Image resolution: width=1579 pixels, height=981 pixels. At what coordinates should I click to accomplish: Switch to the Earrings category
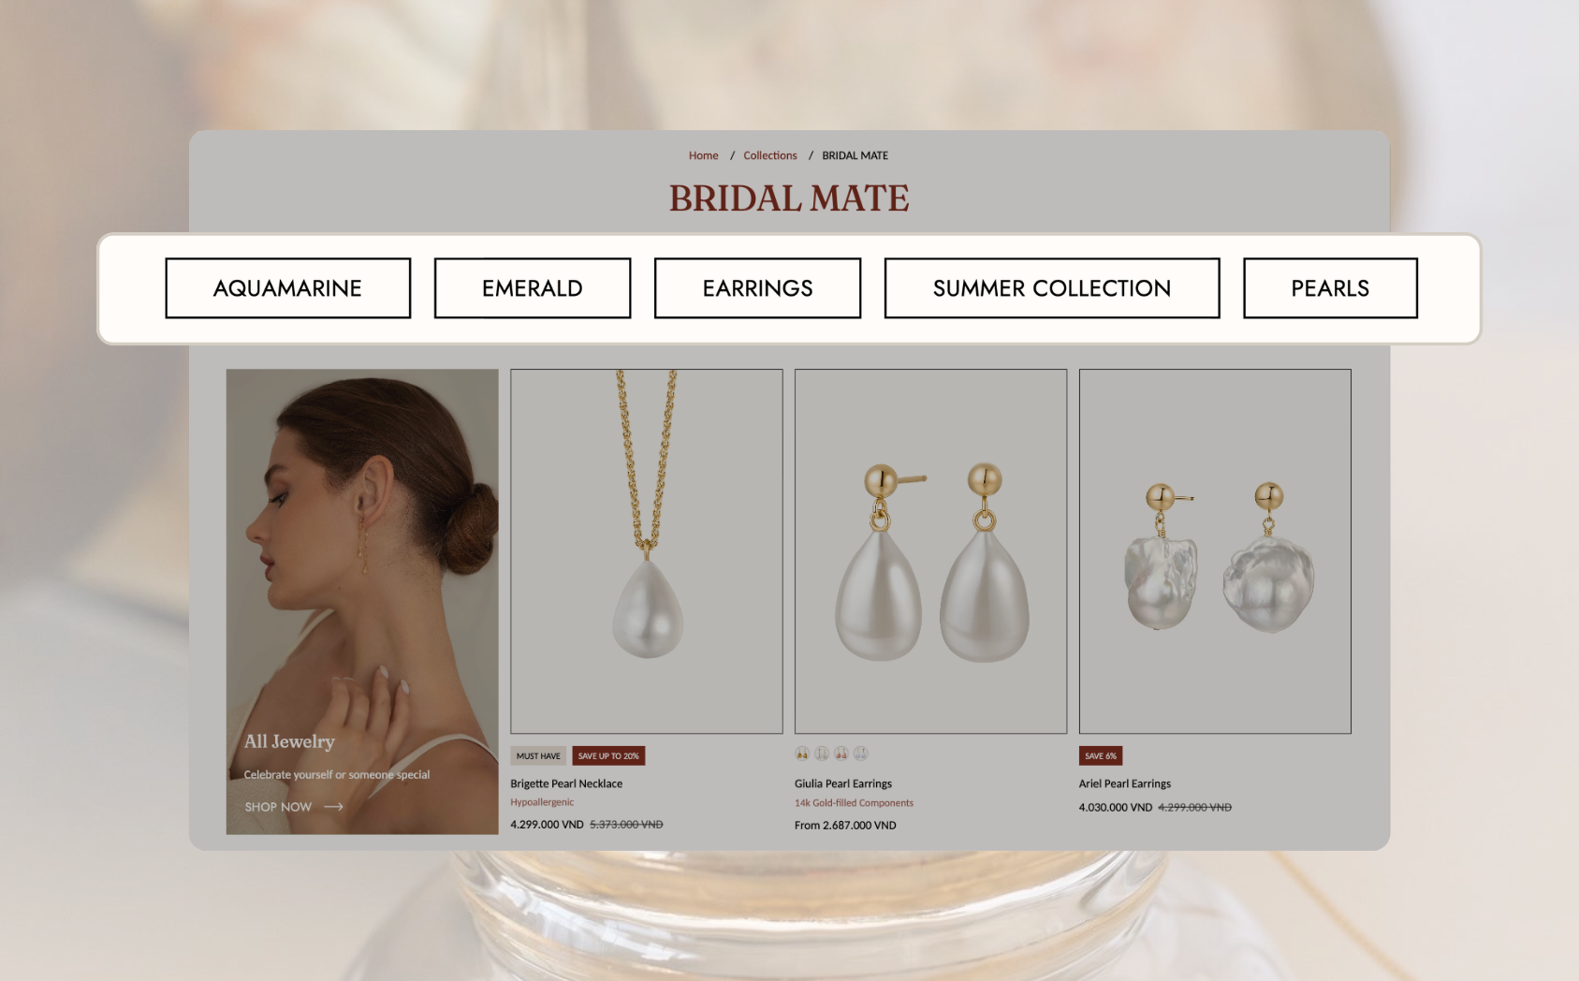[x=757, y=288]
